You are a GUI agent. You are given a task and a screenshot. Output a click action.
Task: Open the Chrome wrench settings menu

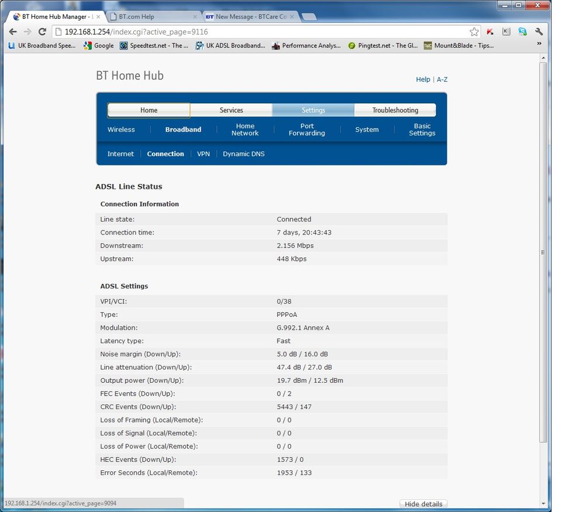(x=539, y=32)
